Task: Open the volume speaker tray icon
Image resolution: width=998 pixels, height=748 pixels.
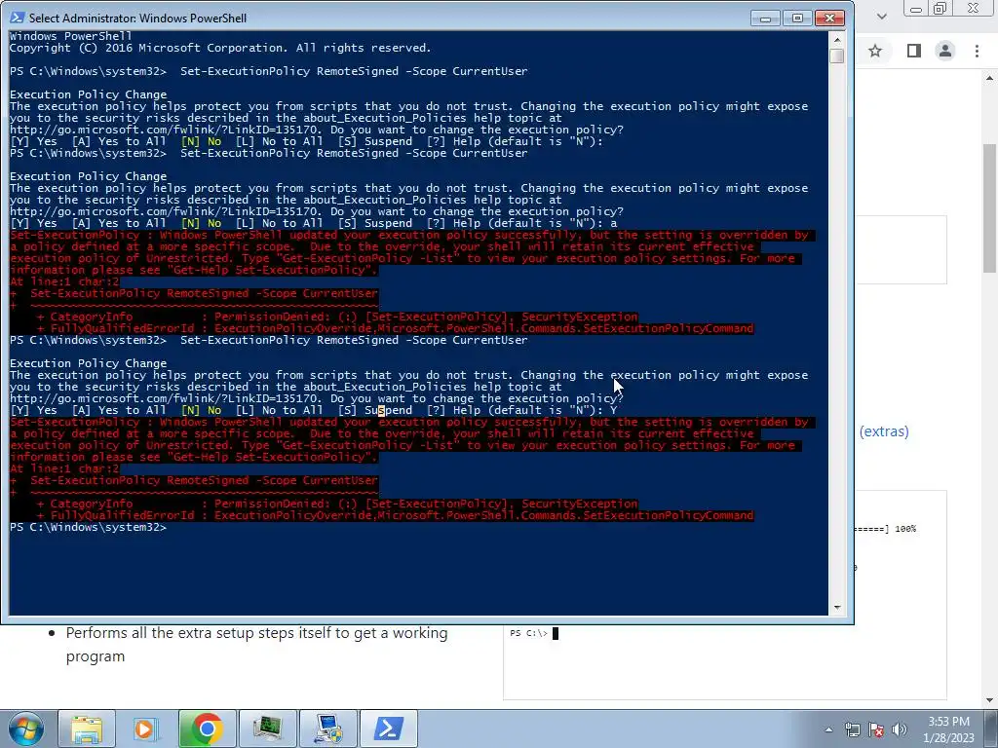Action: (900, 729)
